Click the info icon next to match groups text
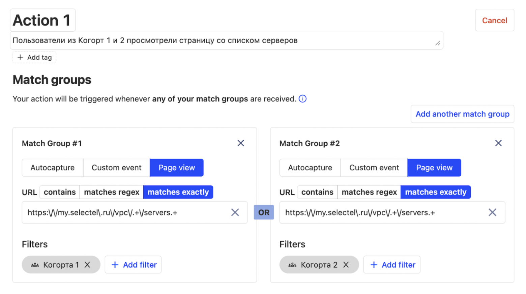 (302, 99)
